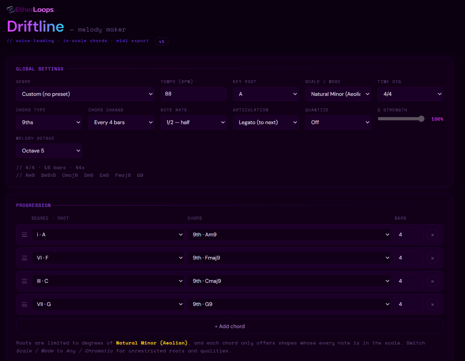Open the Scale / Mode dropdown
Viewport: 465px width, 361px height.
[x=338, y=94]
